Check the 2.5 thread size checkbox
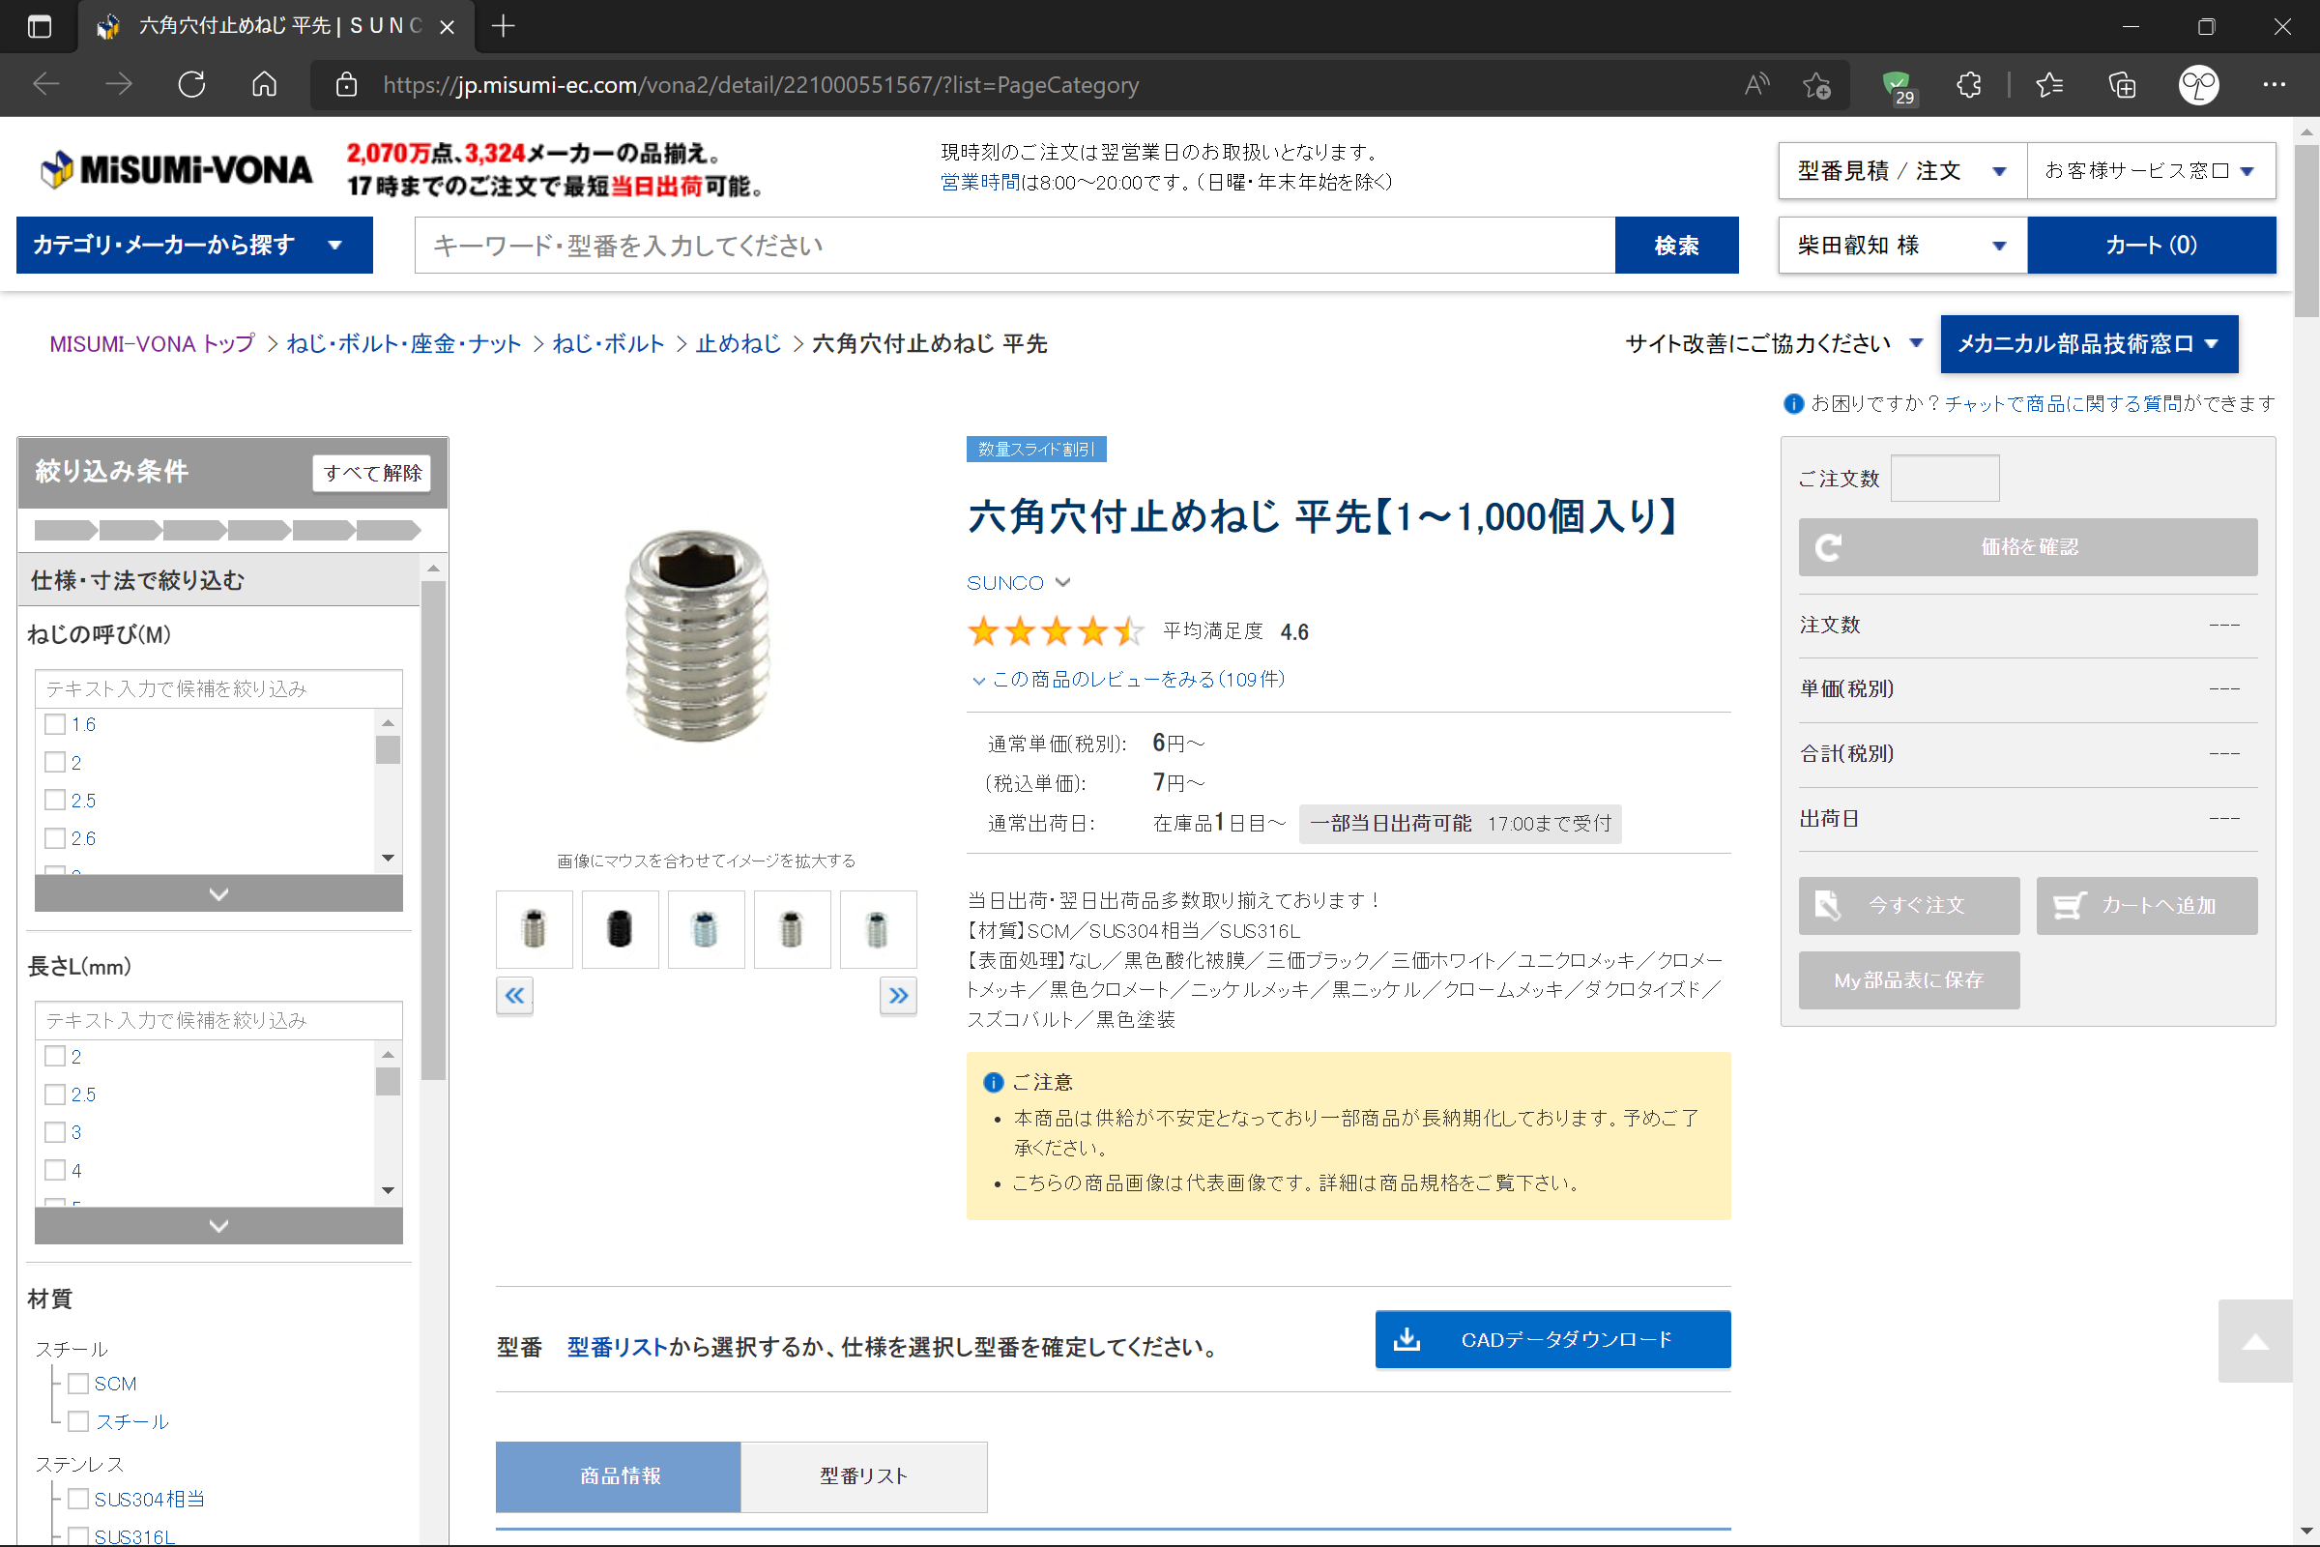The image size is (2320, 1547). [55, 801]
